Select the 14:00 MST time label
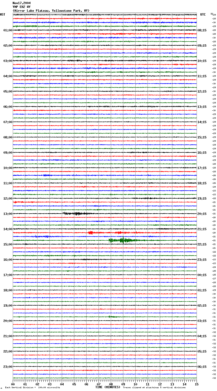Screen dimensions: 217x391 click(x=8, y=229)
